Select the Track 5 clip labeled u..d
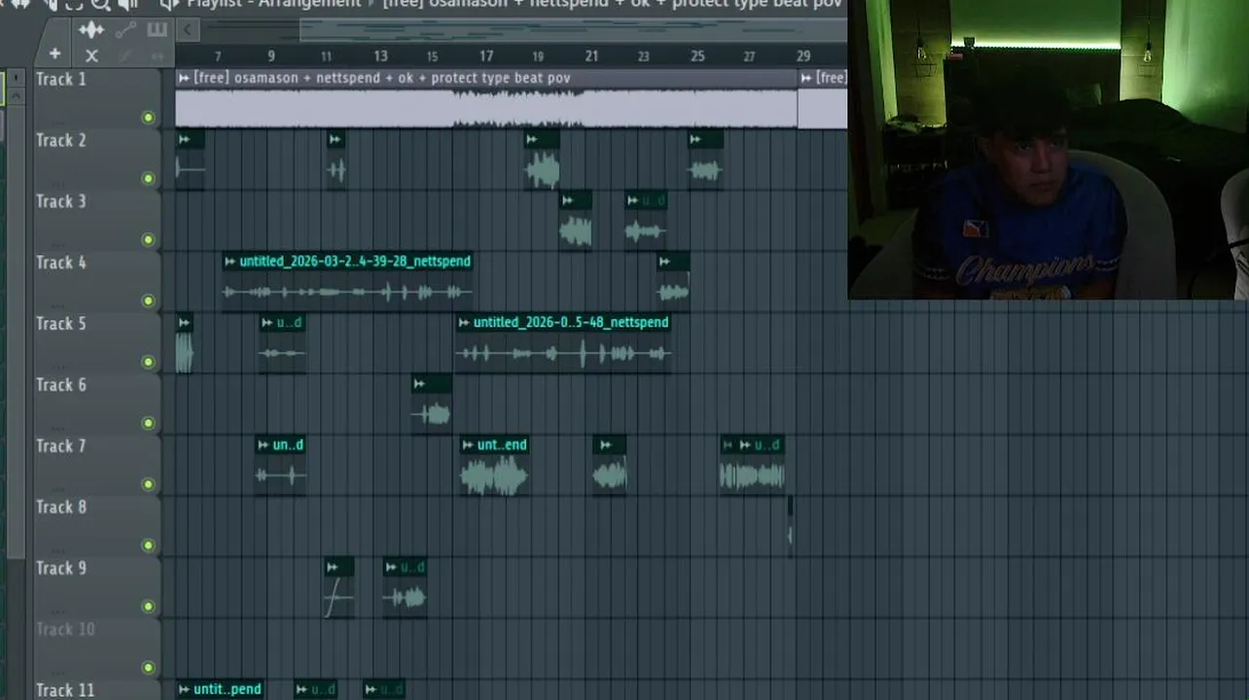Image resolution: width=1249 pixels, height=700 pixels. coord(282,343)
